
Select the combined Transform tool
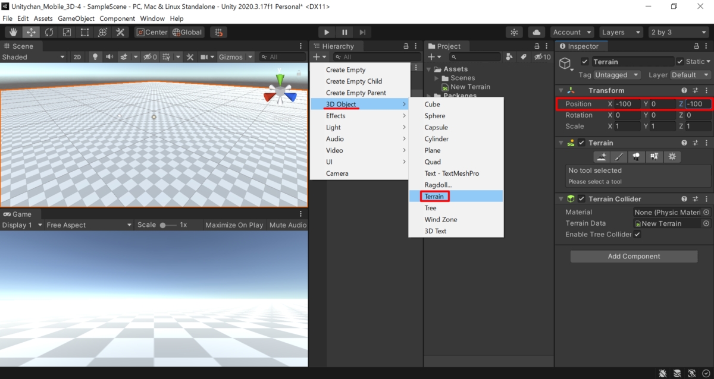point(102,32)
